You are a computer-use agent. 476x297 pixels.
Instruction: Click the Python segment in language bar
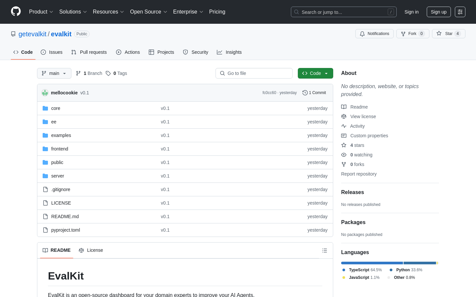pos(420,263)
